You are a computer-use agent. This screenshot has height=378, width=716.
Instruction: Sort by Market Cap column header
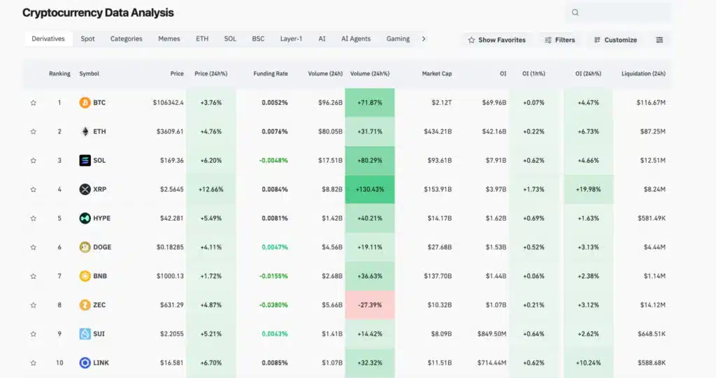tap(437, 73)
